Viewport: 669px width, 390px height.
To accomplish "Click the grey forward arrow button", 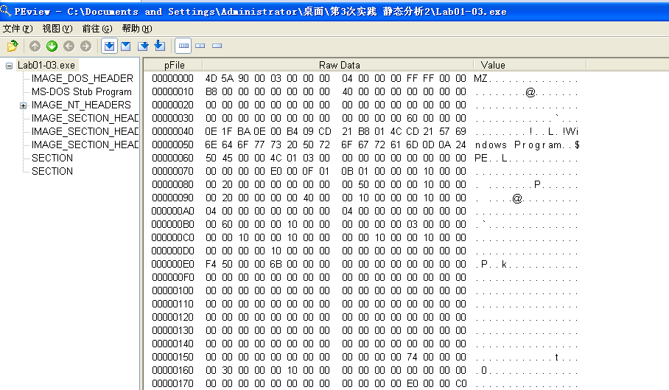I will [85, 46].
